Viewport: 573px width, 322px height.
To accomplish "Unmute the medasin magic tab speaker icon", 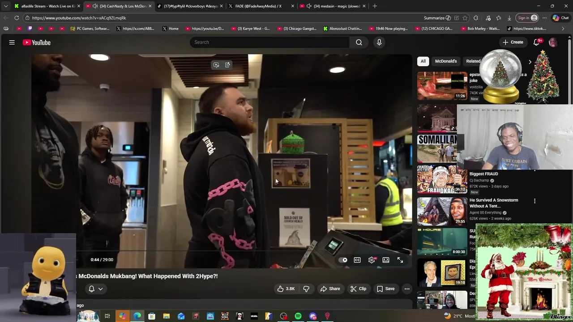I will coord(309,6).
